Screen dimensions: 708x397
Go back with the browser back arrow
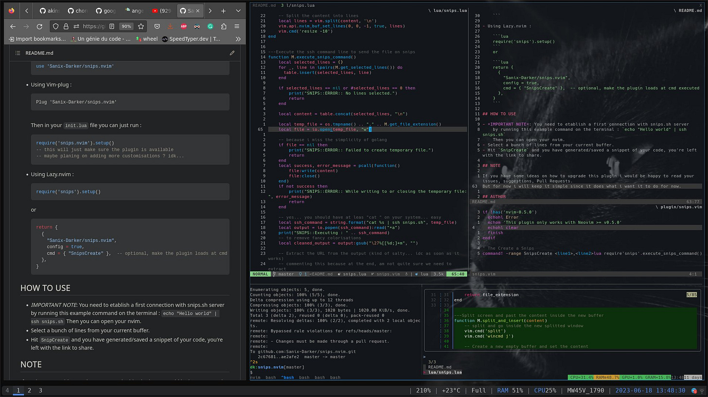pos(13,26)
